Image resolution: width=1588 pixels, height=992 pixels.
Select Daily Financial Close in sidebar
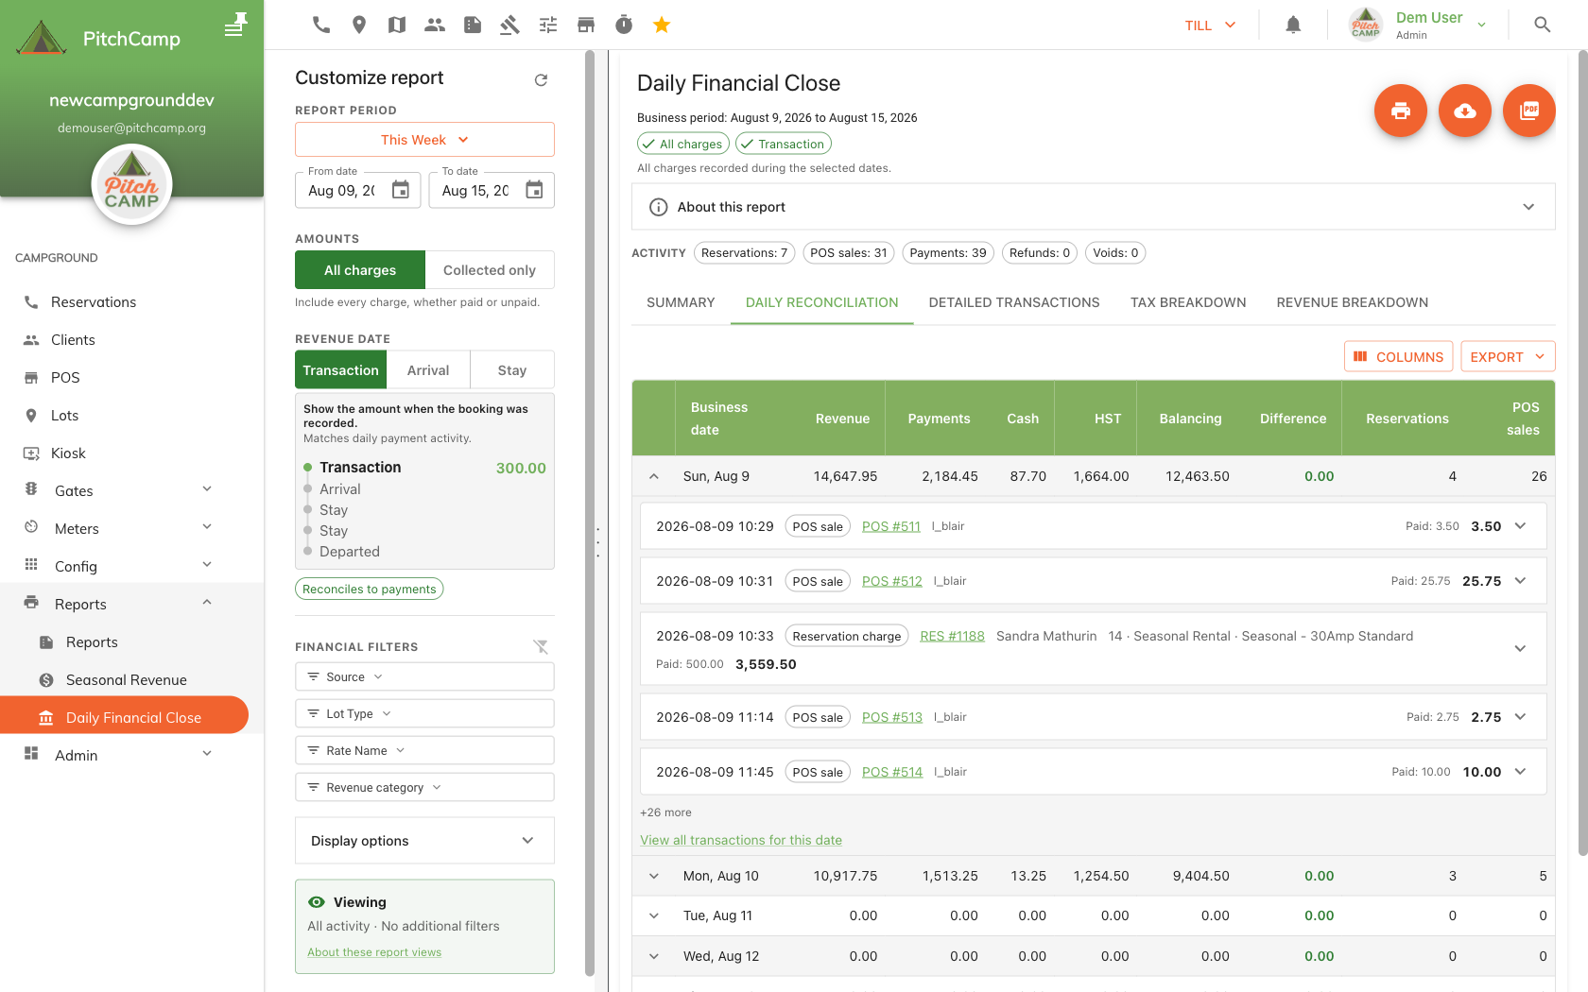(x=125, y=718)
